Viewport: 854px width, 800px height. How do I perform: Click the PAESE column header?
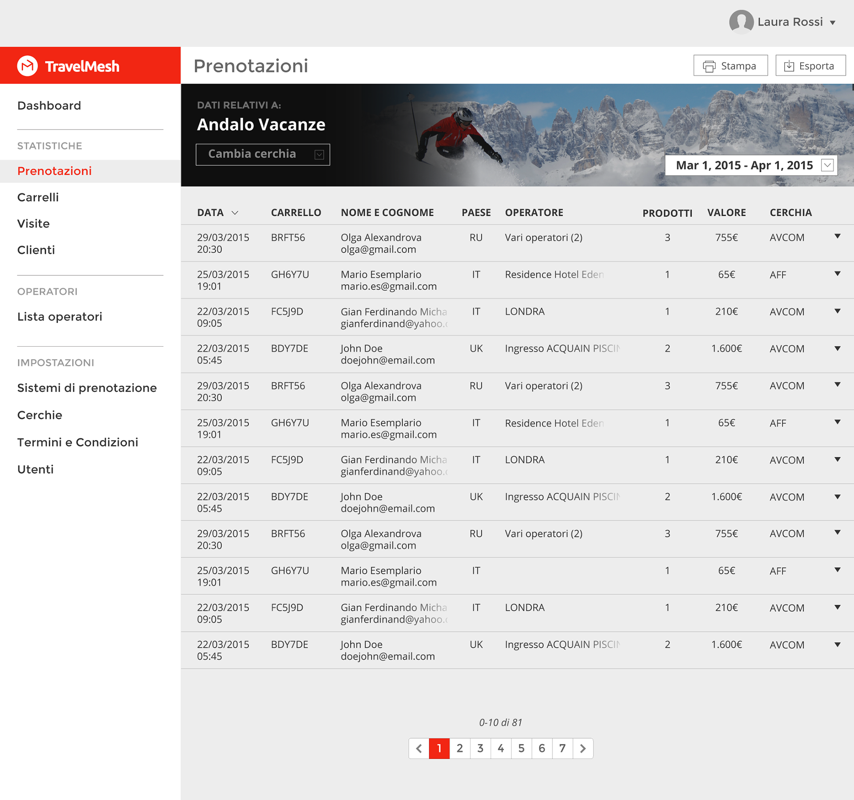click(x=476, y=213)
